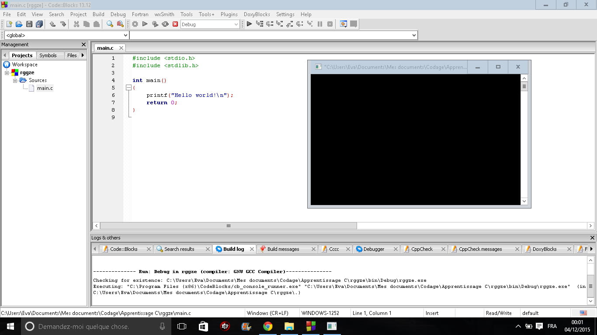
Task: Click the New file toolbar icon
Action: pos(9,24)
